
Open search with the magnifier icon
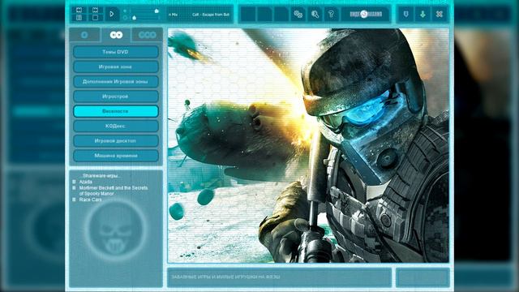coord(315,15)
